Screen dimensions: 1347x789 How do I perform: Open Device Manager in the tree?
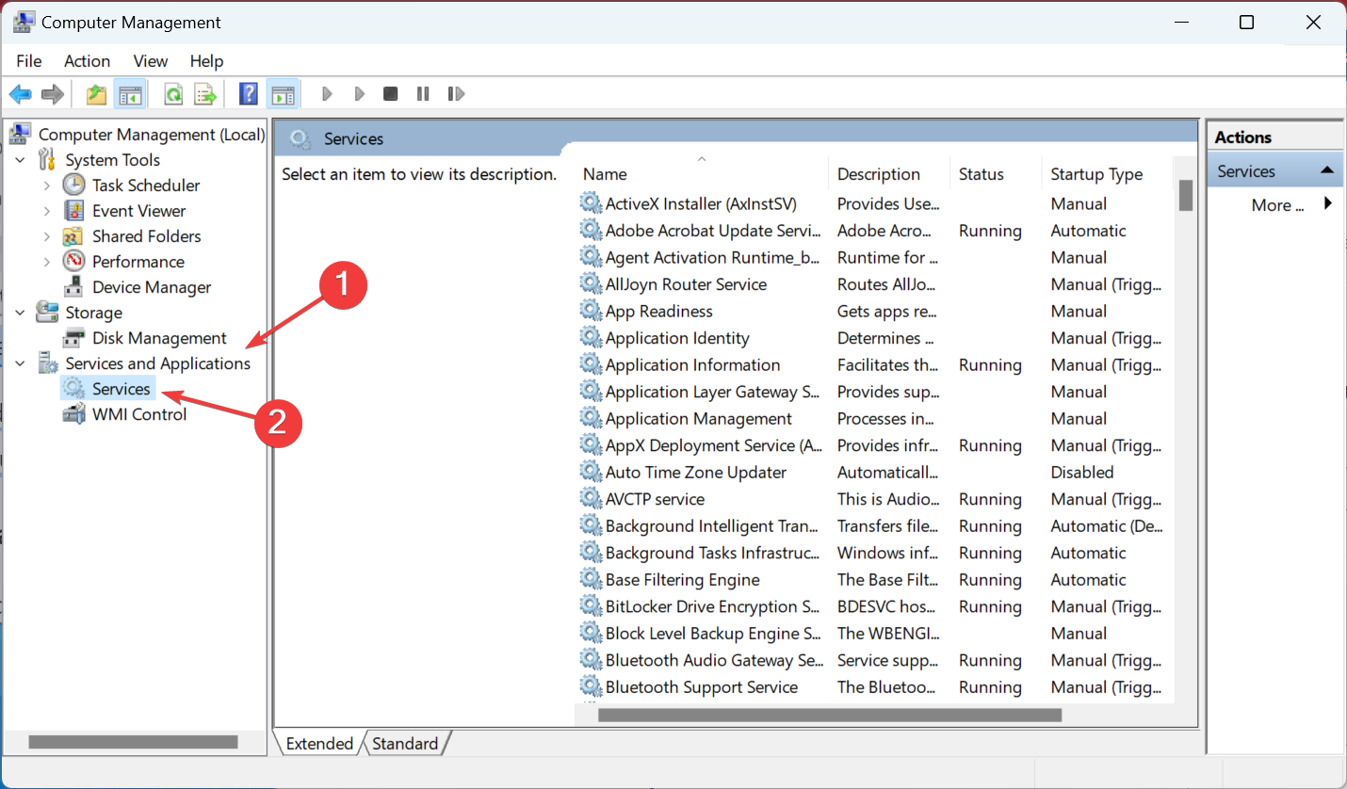(x=151, y=287)
